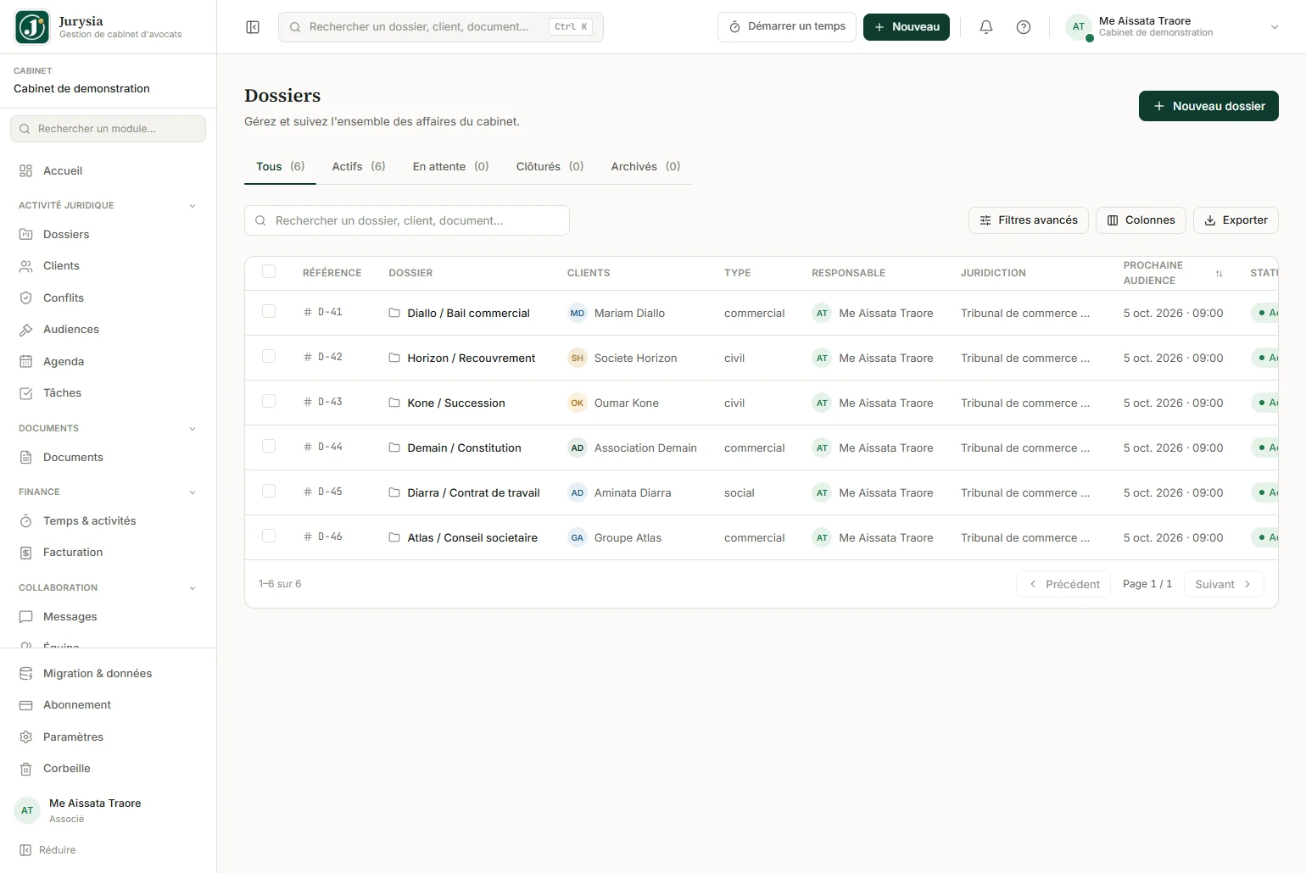The height and width of the screenshot is (873, 1306).
Task: Start a timer with Démarrer un temps
Action: click(x=787, y=27)
